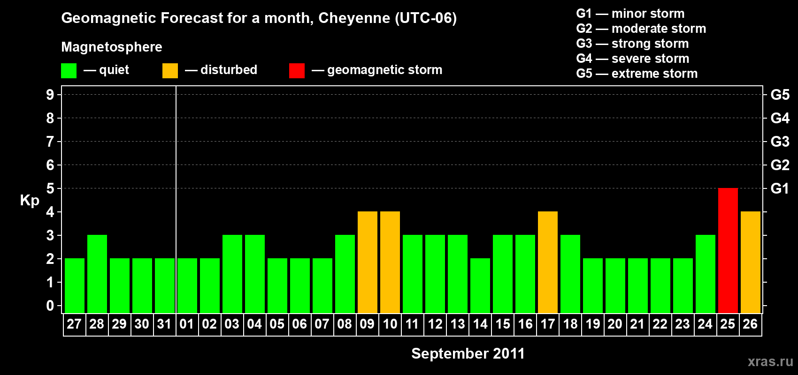The height and width of the screenshot is (375, 798).
Task: Click the date label 05
Action: [277, 324]
